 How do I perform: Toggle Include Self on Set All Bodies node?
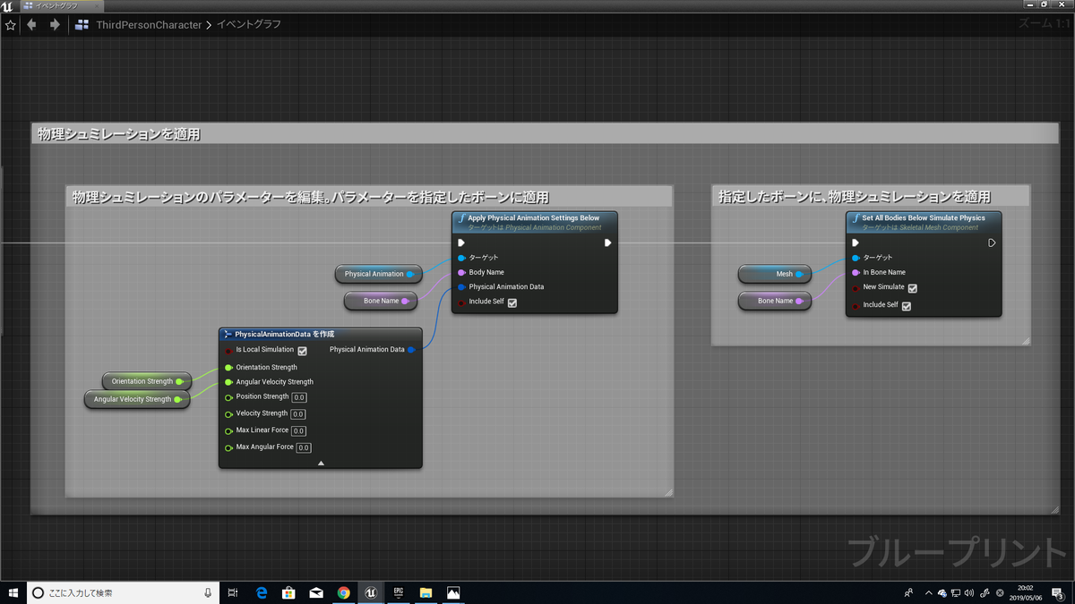tap(907, 306)
